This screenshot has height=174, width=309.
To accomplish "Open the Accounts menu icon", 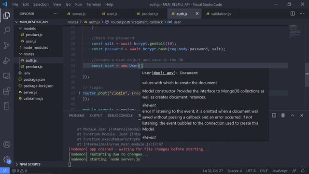I will coord(7,144).
